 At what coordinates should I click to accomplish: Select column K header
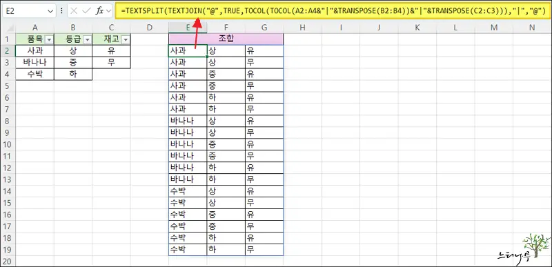[x=417, y=28]
